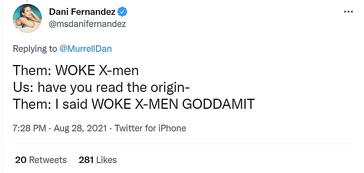Click the word GODDAMIT in the tweet
364x173 pixels.
pos(218,104)
